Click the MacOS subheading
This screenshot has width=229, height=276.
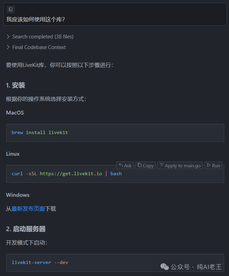15,113
